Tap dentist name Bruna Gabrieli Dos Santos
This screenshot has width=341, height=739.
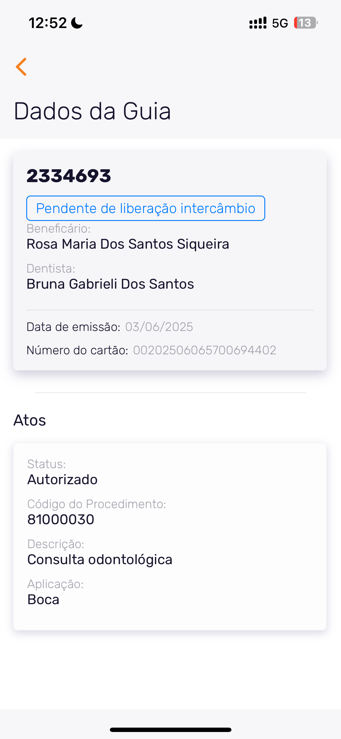(110, 284)
